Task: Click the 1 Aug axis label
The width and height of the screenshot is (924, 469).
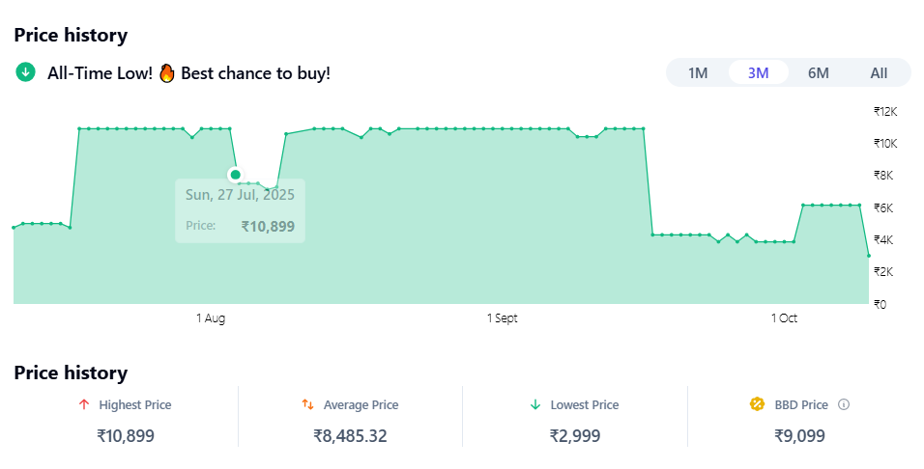Action: [211, 318]
